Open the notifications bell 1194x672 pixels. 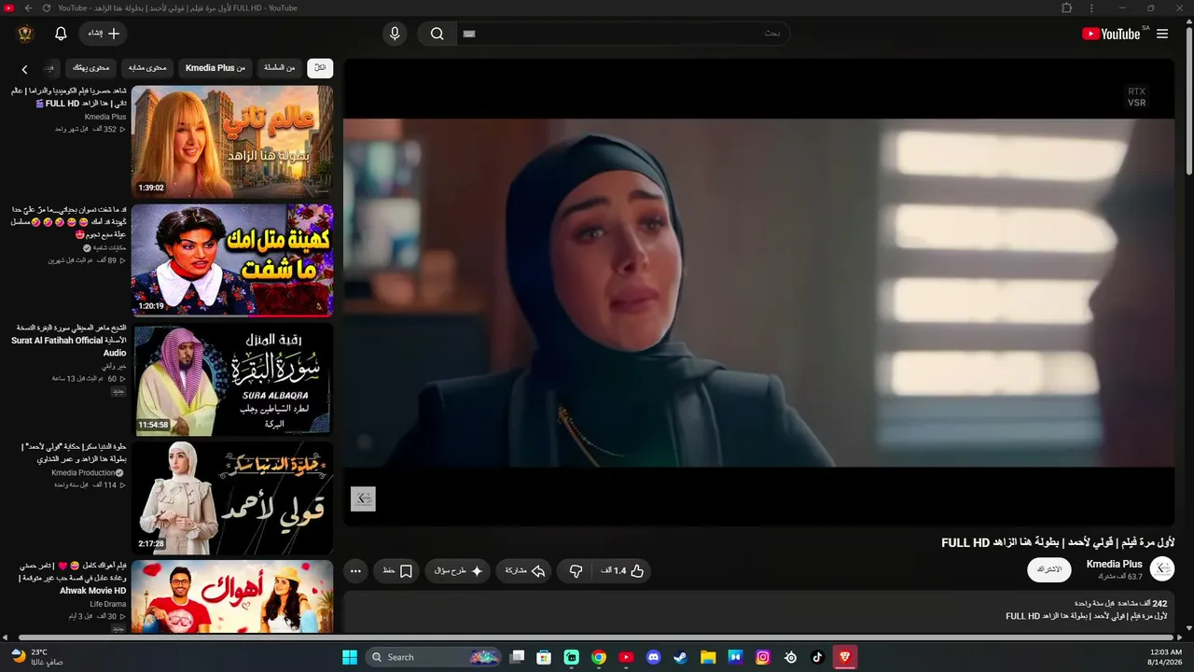coord(61,34)
